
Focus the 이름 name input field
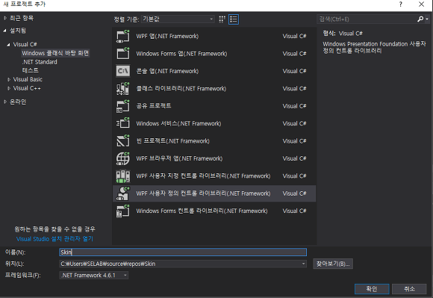[183, 252]
